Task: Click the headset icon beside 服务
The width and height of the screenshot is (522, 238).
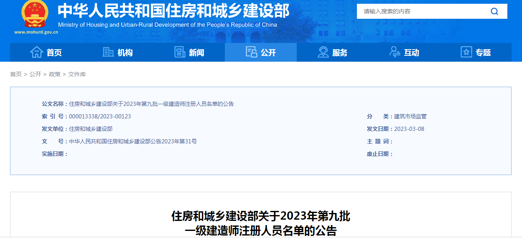Action: [323, 52]
